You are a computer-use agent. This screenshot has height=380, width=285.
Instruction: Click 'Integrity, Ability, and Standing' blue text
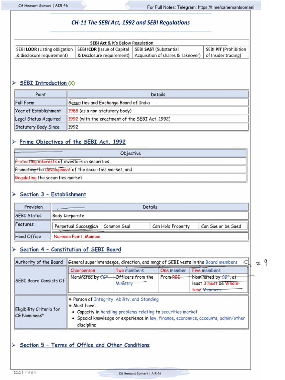126,299
